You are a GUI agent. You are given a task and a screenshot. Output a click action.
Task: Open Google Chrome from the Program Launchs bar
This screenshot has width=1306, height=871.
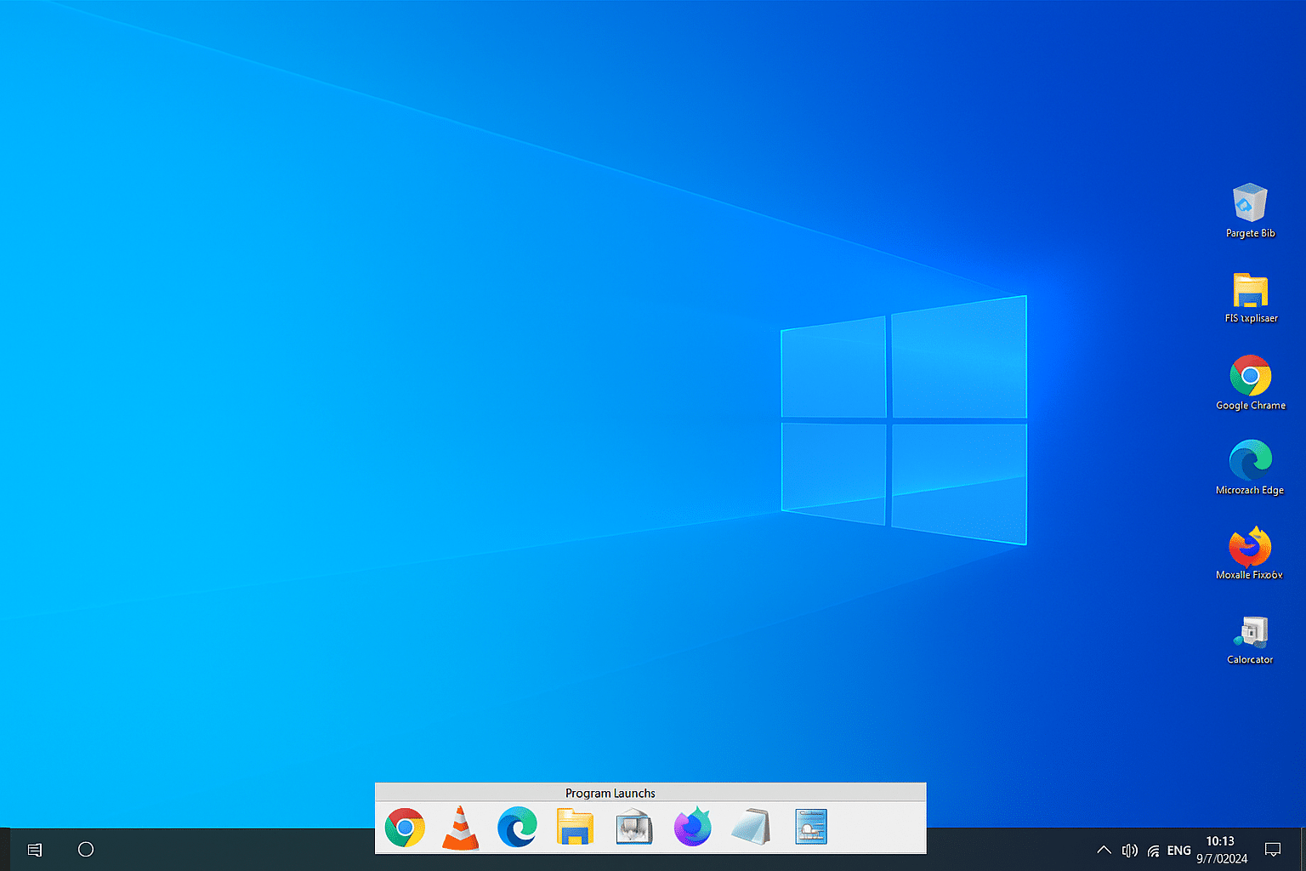coord(406,826)
